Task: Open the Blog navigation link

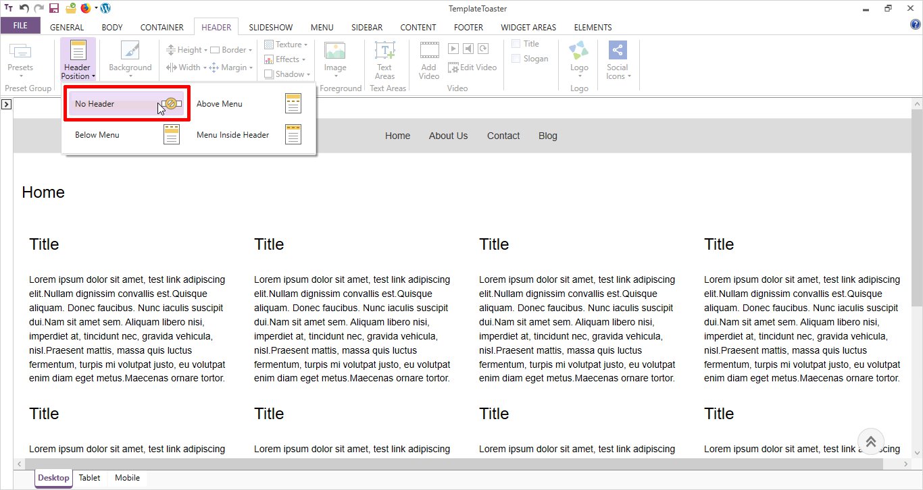Action: click(548, 136)
